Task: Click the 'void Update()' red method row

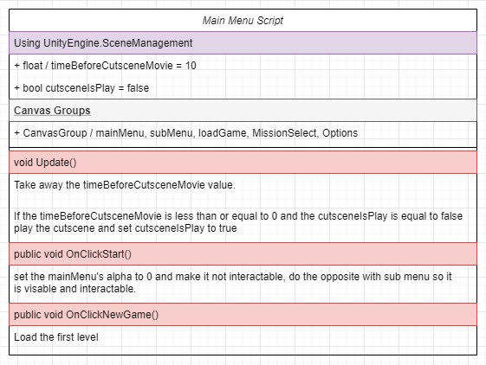Action: click(x=243, y=163)
